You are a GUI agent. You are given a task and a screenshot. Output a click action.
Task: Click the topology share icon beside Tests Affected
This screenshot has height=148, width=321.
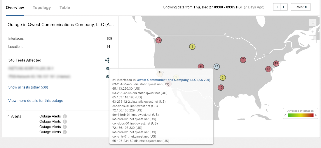pyautogui.click(x=107, y=60)
